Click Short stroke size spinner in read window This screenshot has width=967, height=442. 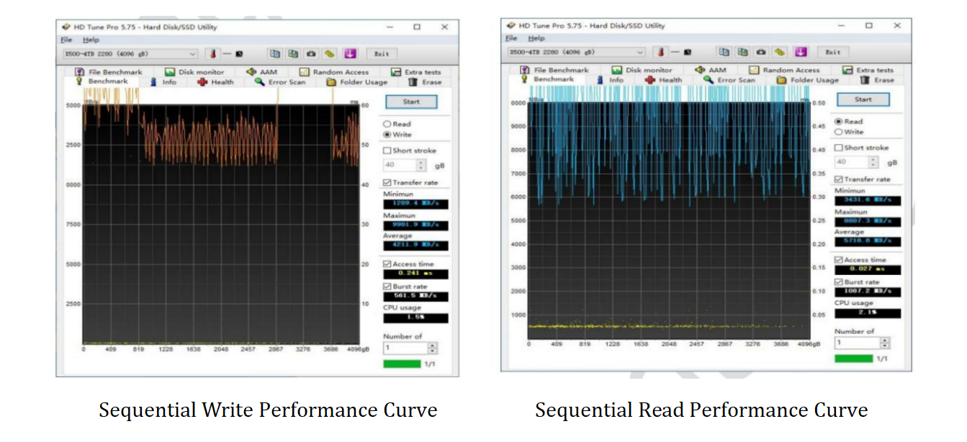tap(873, 163)
